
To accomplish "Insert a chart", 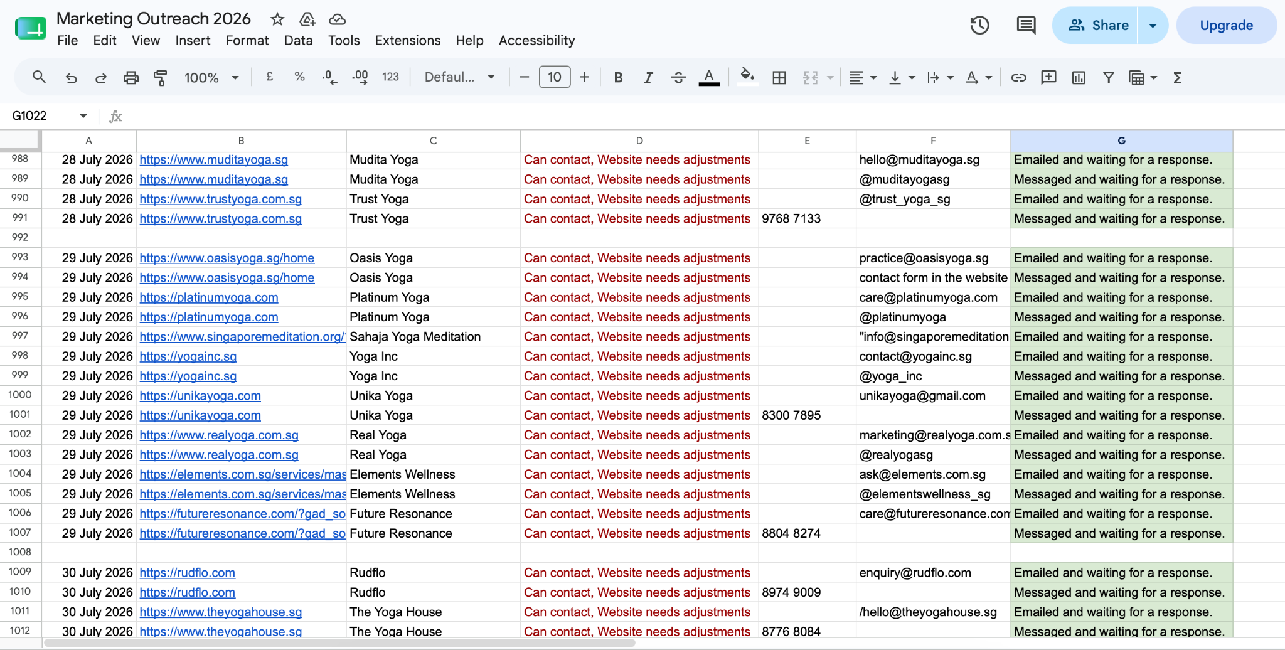I will (1079, 77).
